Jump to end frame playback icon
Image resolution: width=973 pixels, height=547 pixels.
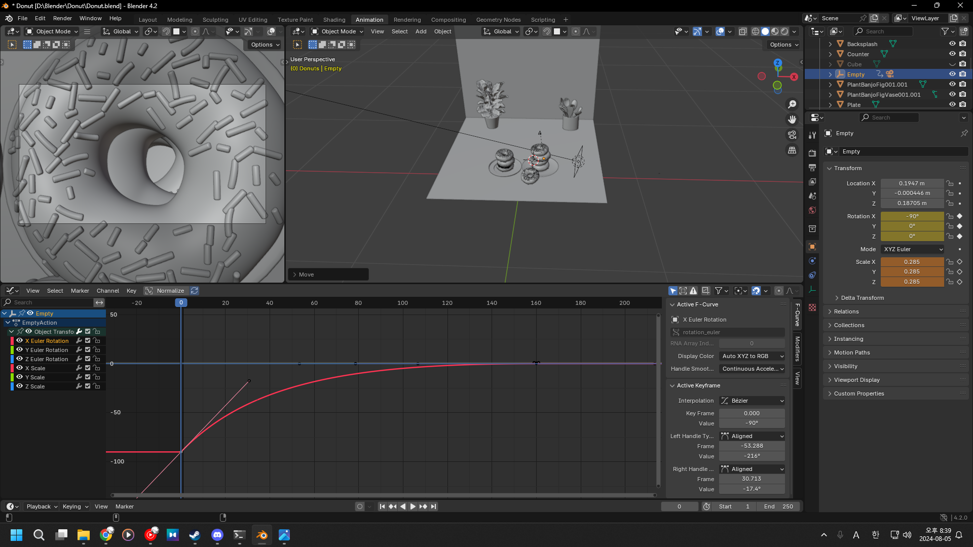coord(434,506)
